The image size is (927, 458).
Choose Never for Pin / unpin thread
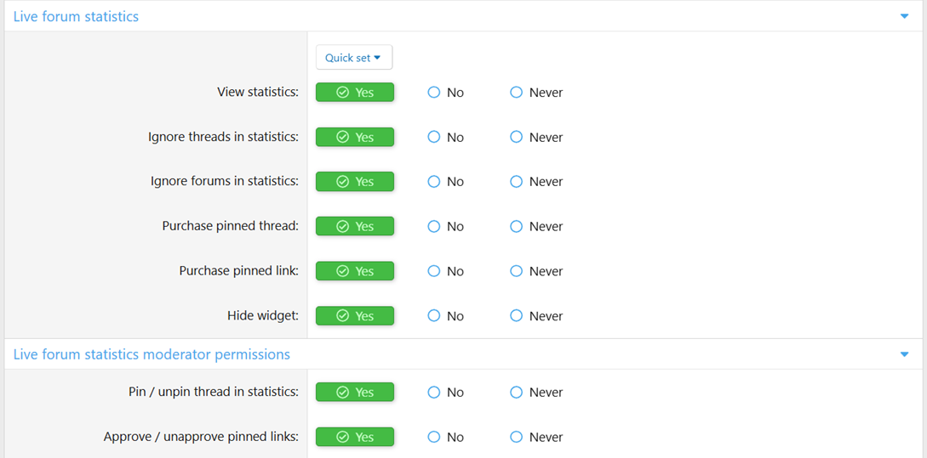point(517,393)
